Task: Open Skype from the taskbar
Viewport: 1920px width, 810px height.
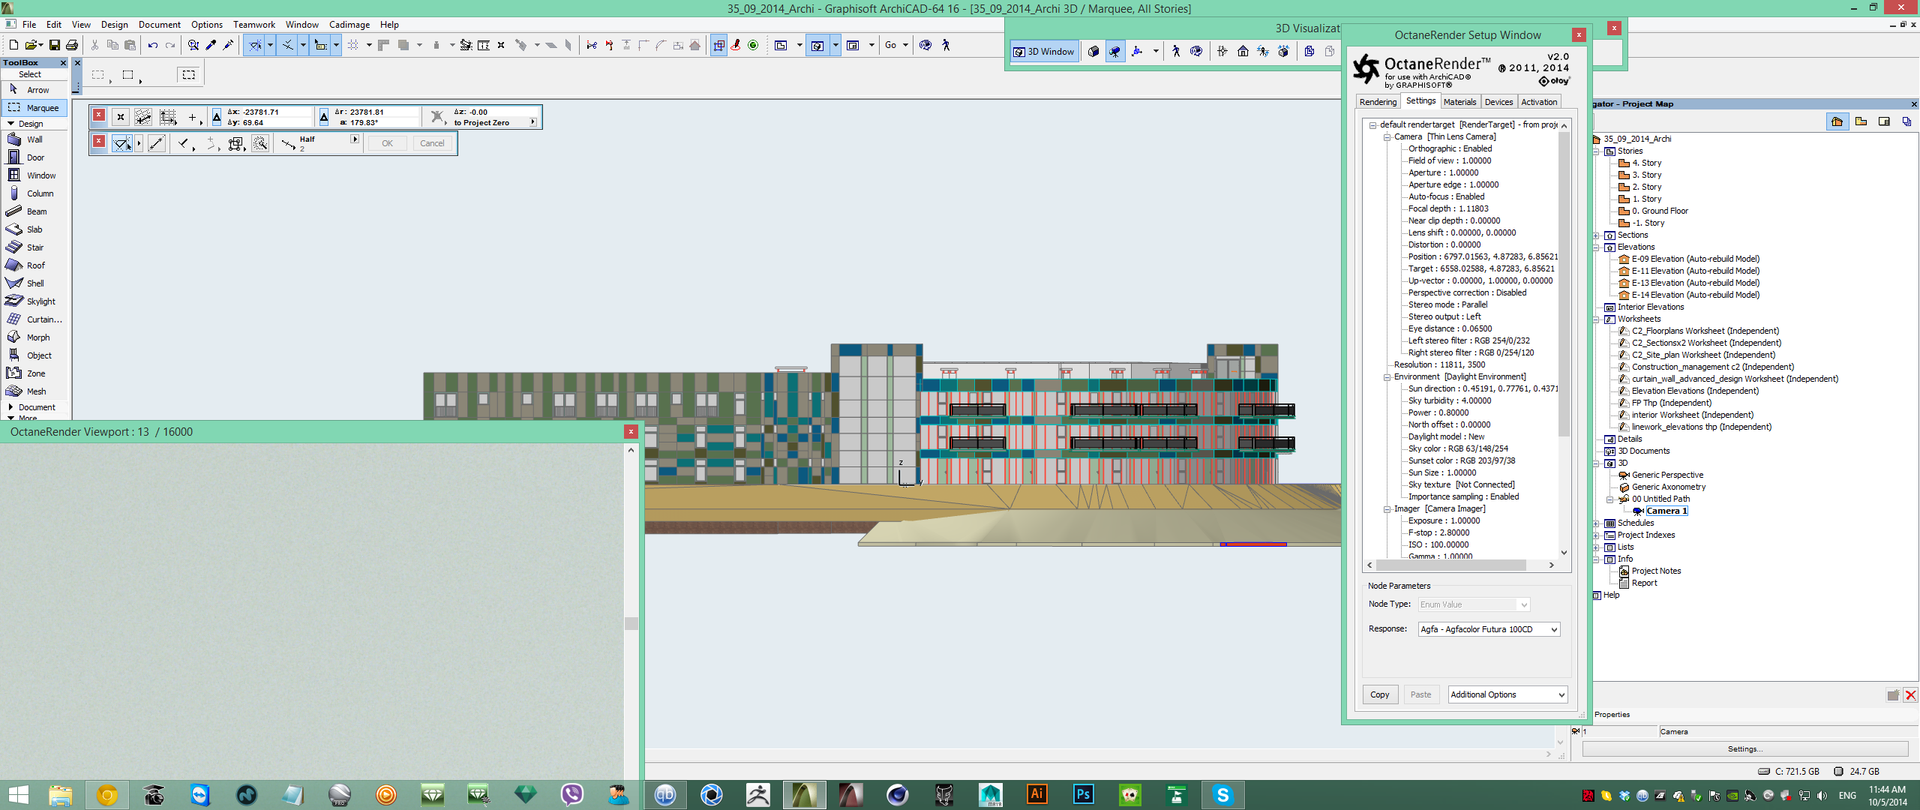Action: 1222,794
